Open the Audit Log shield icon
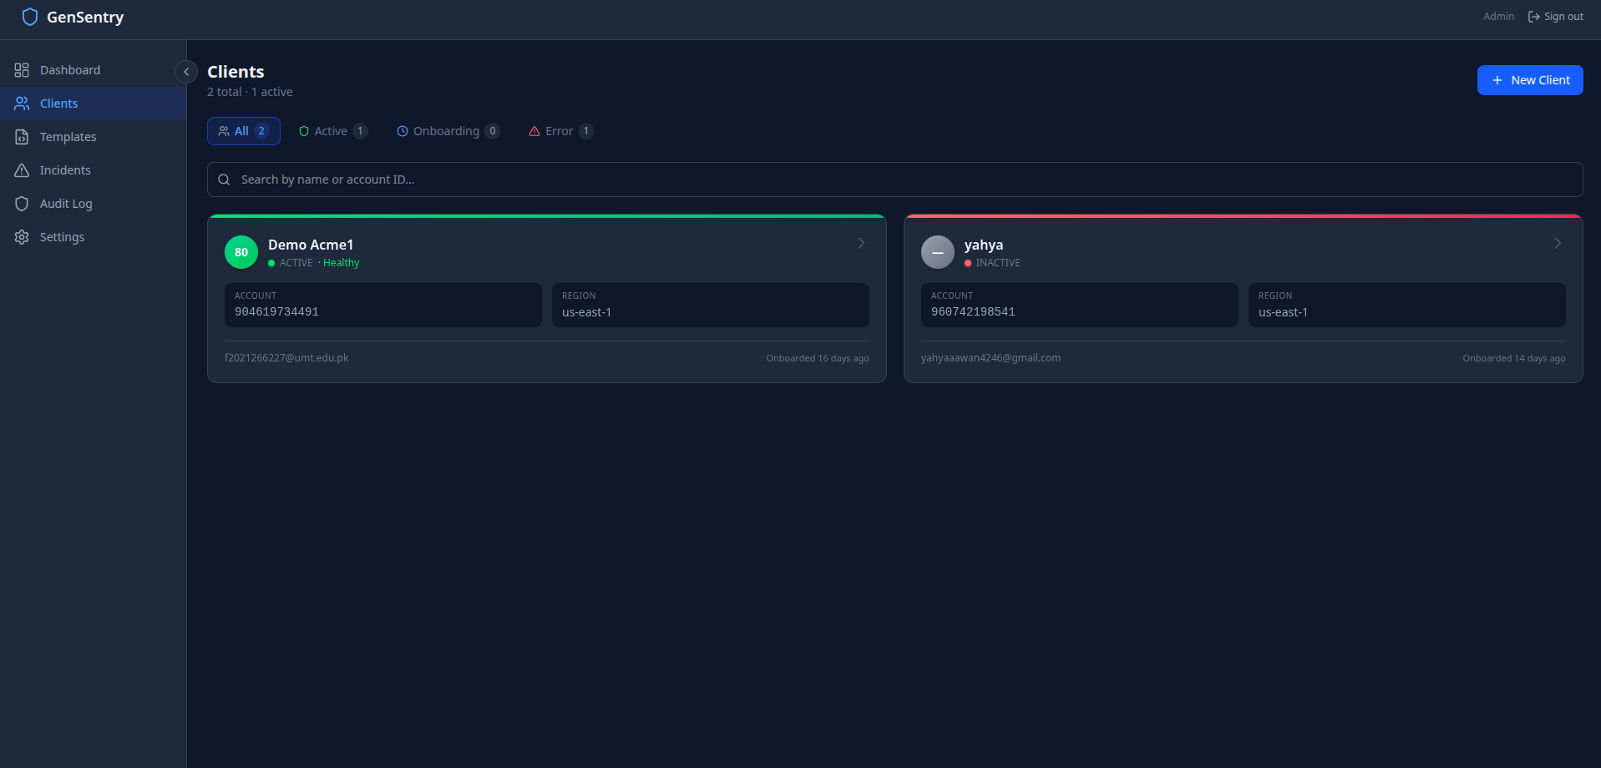Image resolution: width=1601 pixels, height=768 pixels. tap(22, 204)
